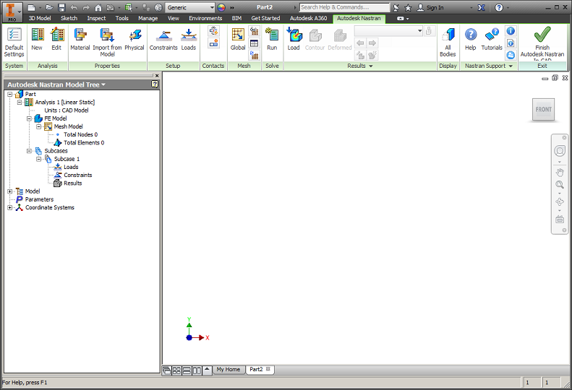The image size is (572, 390).
Task: Click the cascade windows icon at bottom
Action: (x=167, y=370)
